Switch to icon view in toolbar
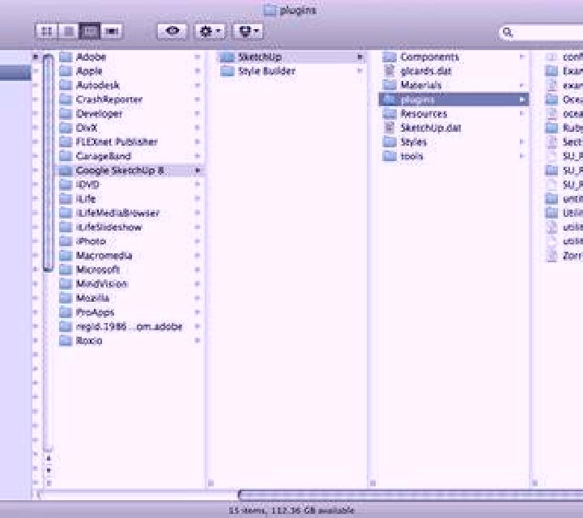This screenshot has height=518, width=583. 46,32
